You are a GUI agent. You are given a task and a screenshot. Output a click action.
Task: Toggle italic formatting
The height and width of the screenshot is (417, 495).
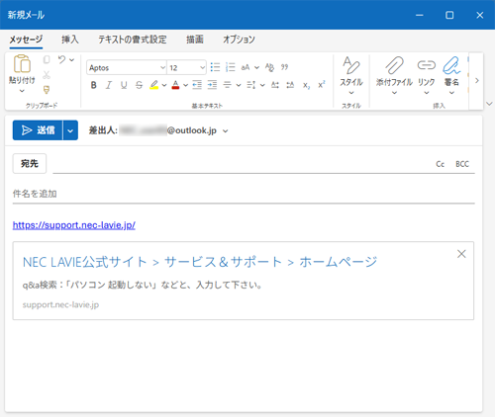(109, 85)
